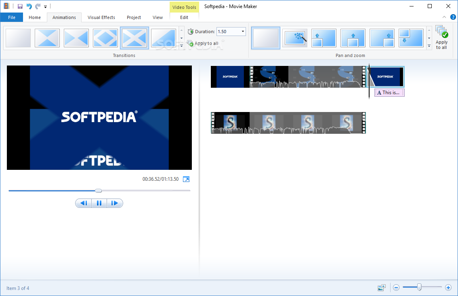Viewport: 458px width, 296px height.
Task: Pause the video playback
Action: [99, 203]
